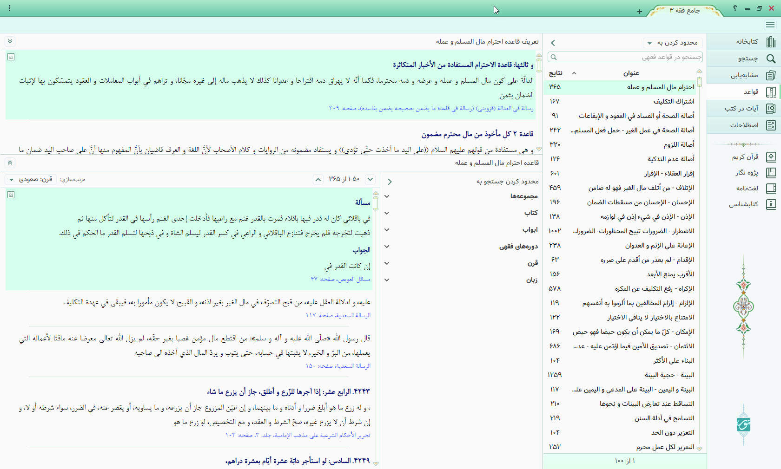The image size is (781, 469).
Task: Click search magnifier in قواعد فقهی field
Action: coord(553,57)
